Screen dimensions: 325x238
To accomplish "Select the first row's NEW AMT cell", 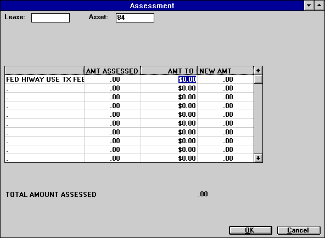I will 226,80.
